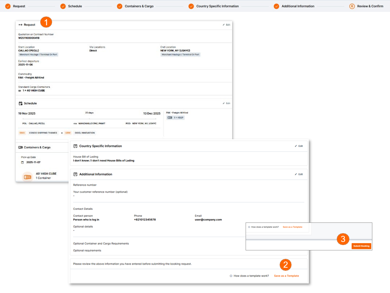The width and height of the screenshot is (390, 293).
Task: Click the calendar icon next to pick-up date 2025-11-07
Action: [x=23, y=162]
